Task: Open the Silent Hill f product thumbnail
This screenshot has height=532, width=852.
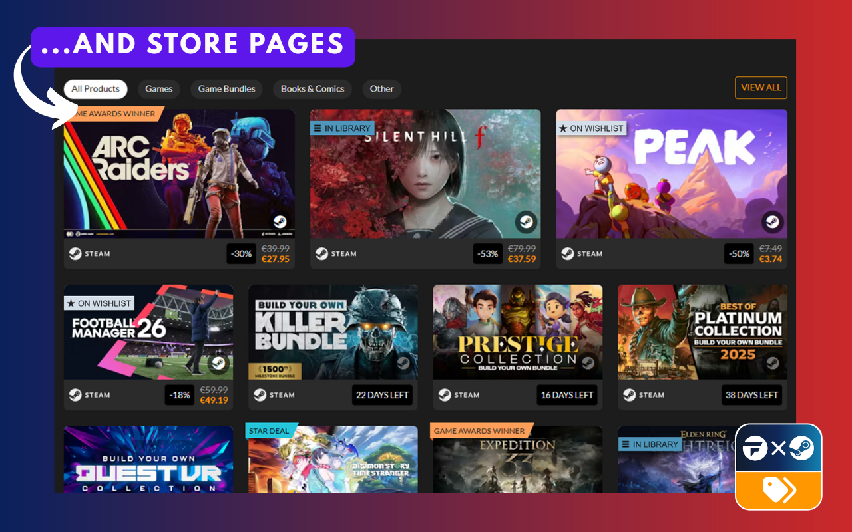Action: tap(425, 174)
